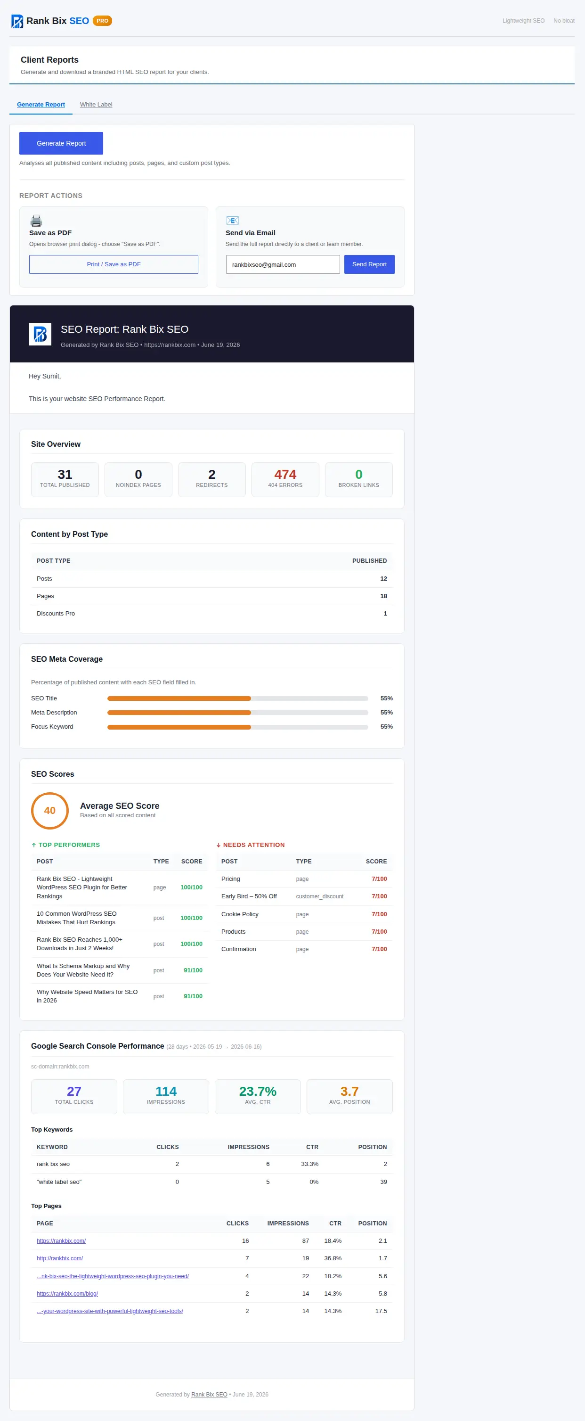Click the SEO Title coverage progress bar
The width and height of the screenshot is (585, 1421).
pos(238,698)
